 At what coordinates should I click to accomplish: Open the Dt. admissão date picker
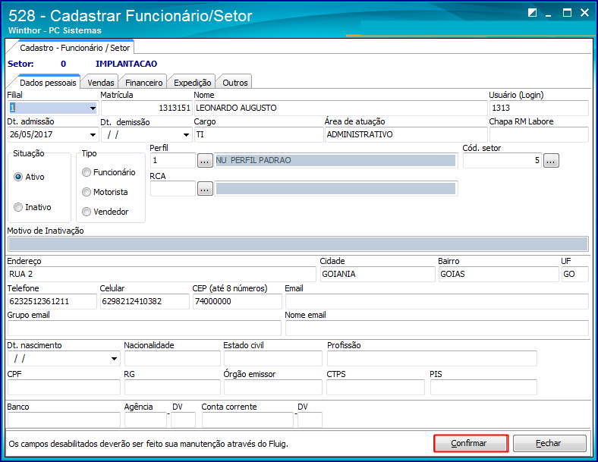point(93,134)
